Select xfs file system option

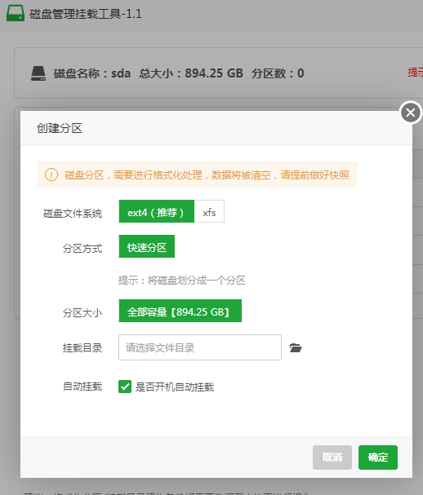209,211
